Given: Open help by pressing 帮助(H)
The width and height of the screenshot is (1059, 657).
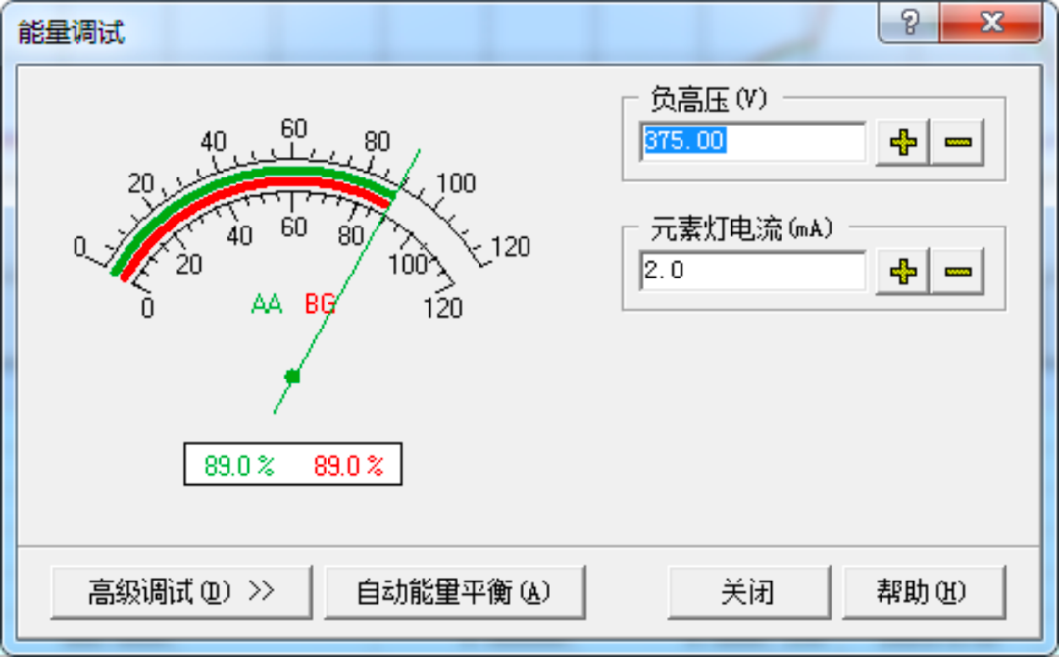Looking at the screenshot, I should coord(926,591).
